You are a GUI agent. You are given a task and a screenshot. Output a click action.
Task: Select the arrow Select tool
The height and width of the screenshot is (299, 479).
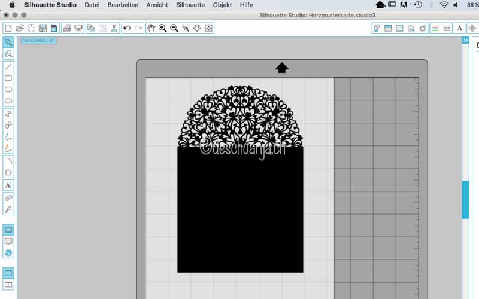(8, 42)
